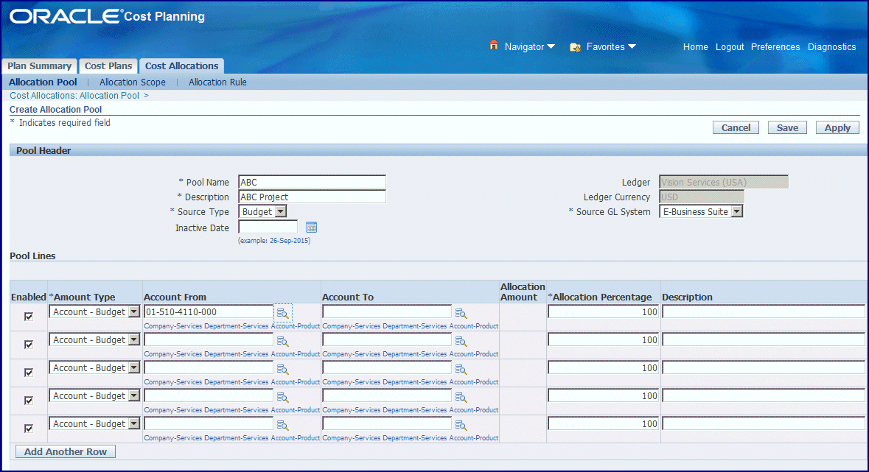
Task: Uncheck Enabled for the third pool line
Action: point(29,373)
